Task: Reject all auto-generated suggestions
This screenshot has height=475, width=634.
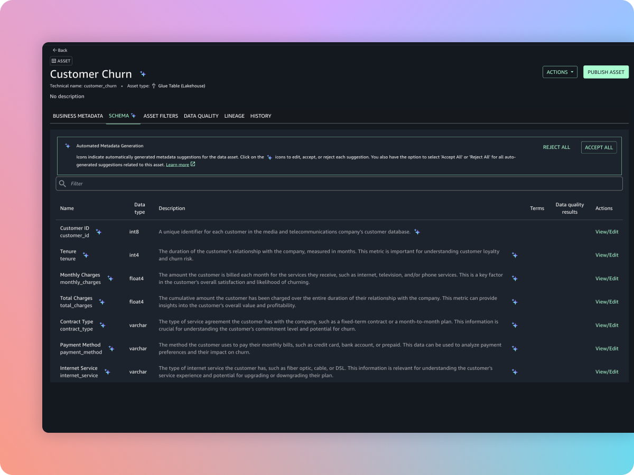Action: [556, 148]
